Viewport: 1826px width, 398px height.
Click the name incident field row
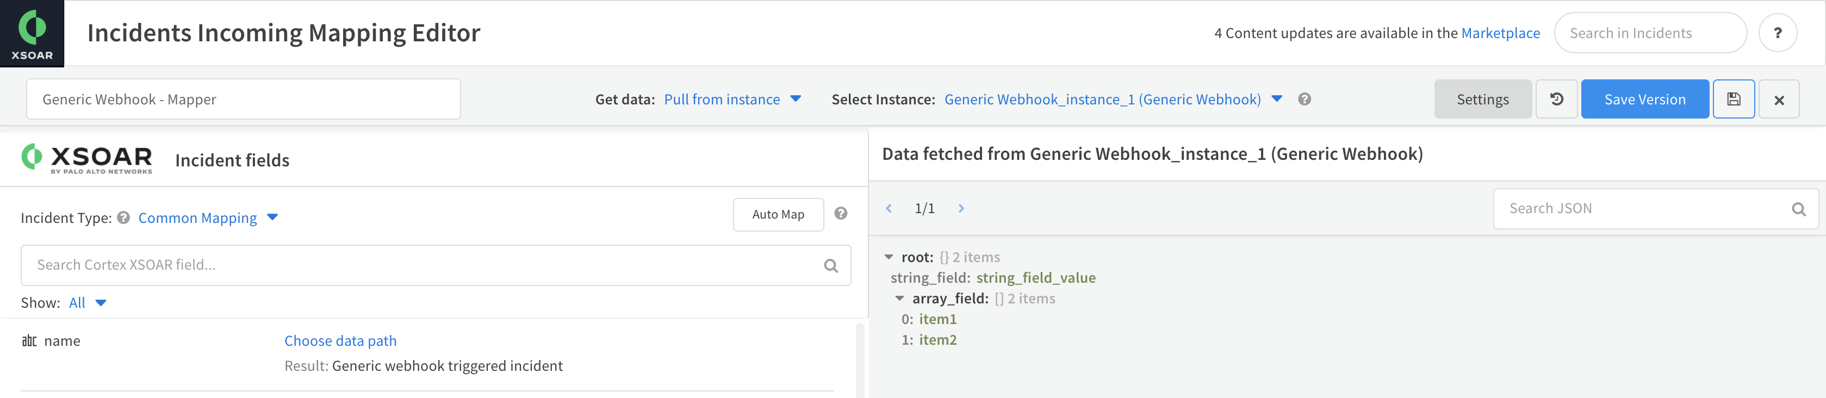tap(427, 353)
